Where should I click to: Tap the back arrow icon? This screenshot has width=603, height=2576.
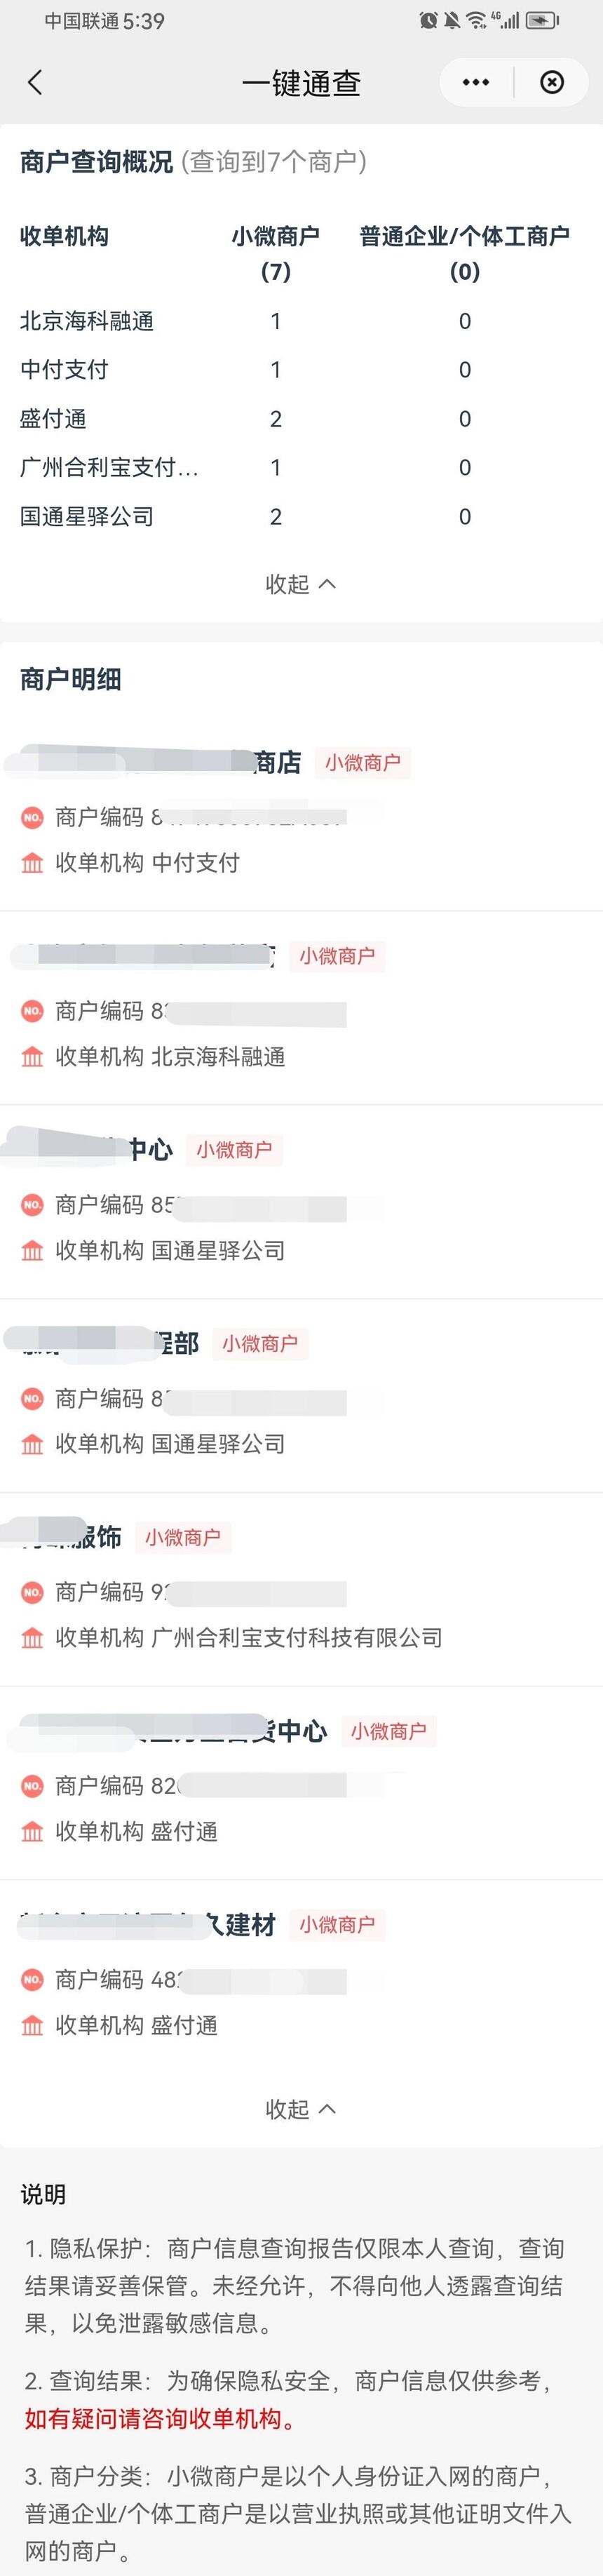[x=35, y=82]
